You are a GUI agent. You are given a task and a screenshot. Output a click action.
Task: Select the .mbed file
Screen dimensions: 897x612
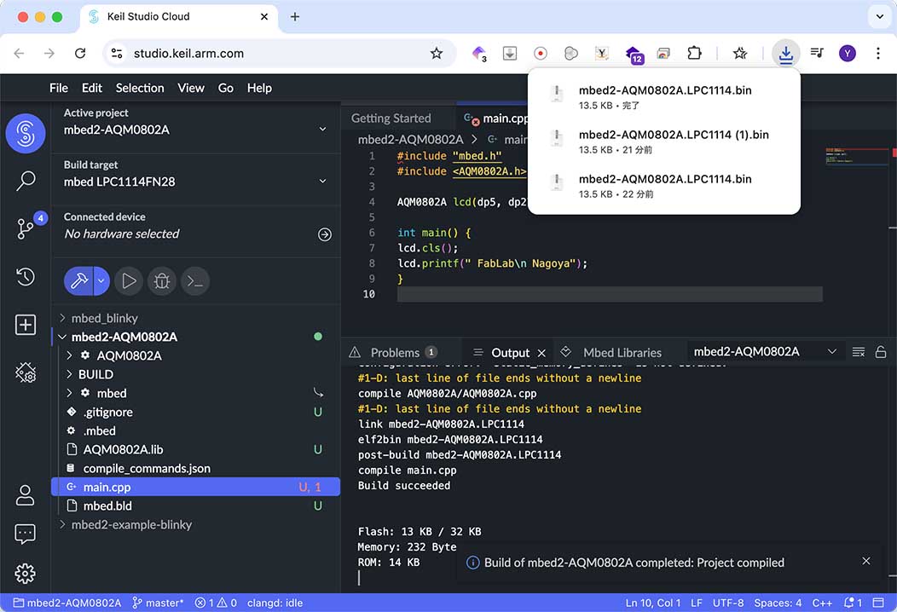pyautogui.click(x=195, y=430)
